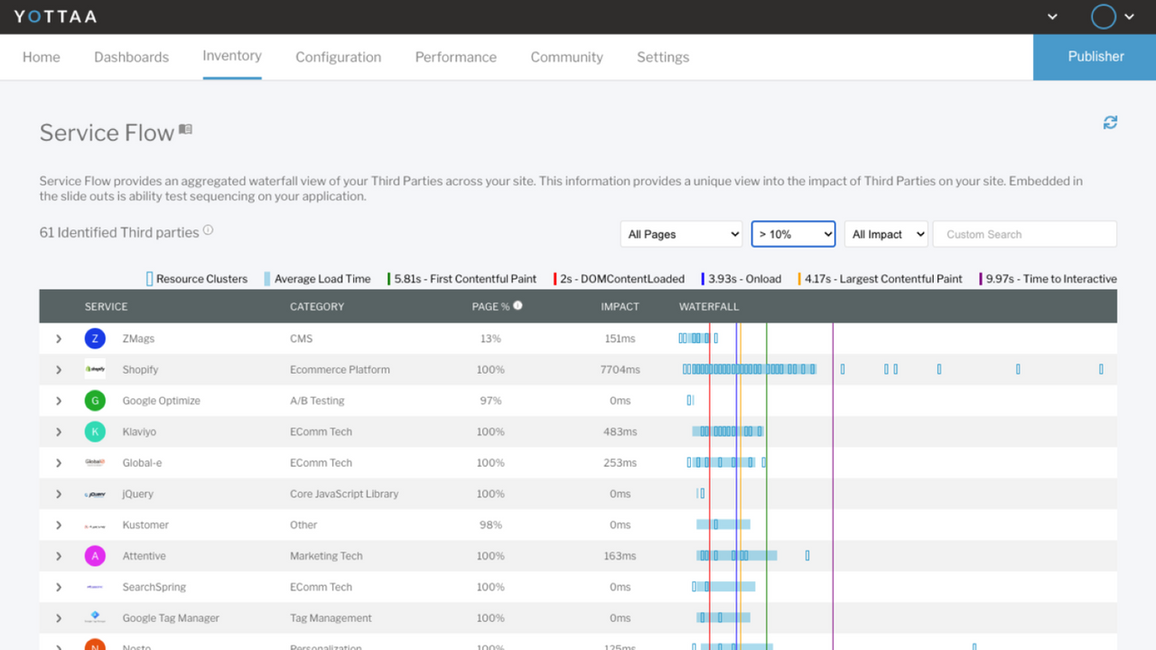Click the PAGE % column header
This screenshot has height=650, width=1156.
pos(490,307)
